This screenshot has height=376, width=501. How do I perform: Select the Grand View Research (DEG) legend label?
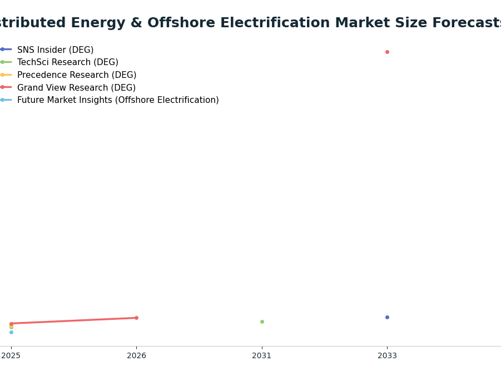coord(76,88)
